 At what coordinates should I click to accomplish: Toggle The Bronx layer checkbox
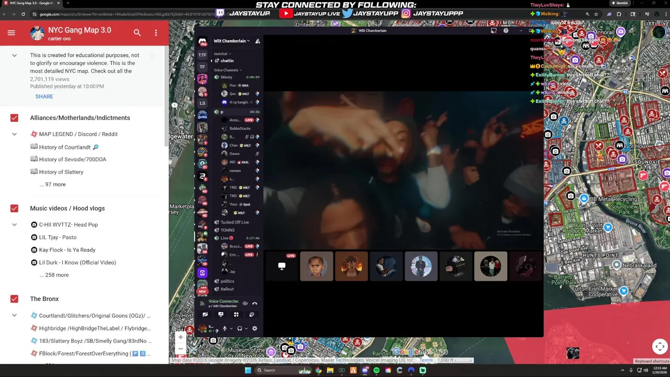[x=14, y=299]
